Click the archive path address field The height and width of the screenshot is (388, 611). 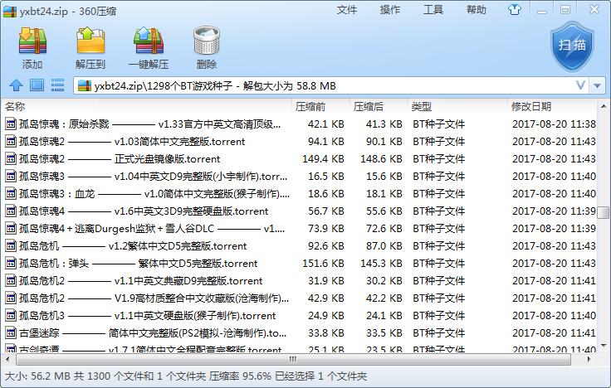(x=324, y=85)
